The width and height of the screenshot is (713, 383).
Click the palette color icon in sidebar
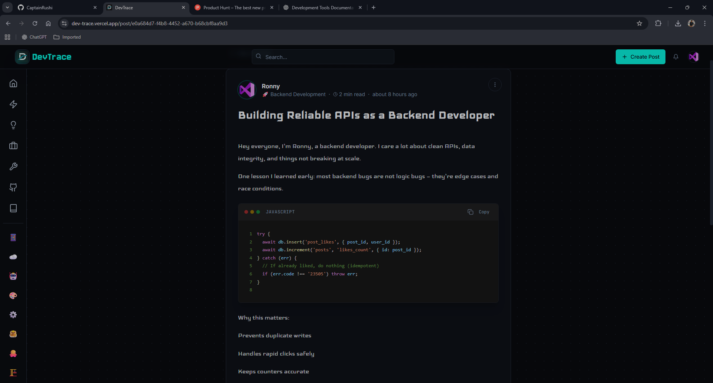pos(13,296)
